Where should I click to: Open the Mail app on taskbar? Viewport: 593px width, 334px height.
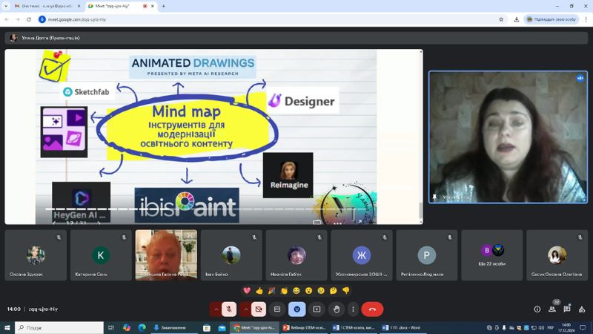(222, 327)
